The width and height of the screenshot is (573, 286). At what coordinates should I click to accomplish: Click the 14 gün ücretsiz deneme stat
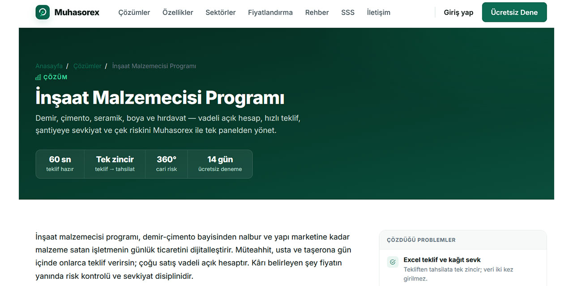coord(220,164)
